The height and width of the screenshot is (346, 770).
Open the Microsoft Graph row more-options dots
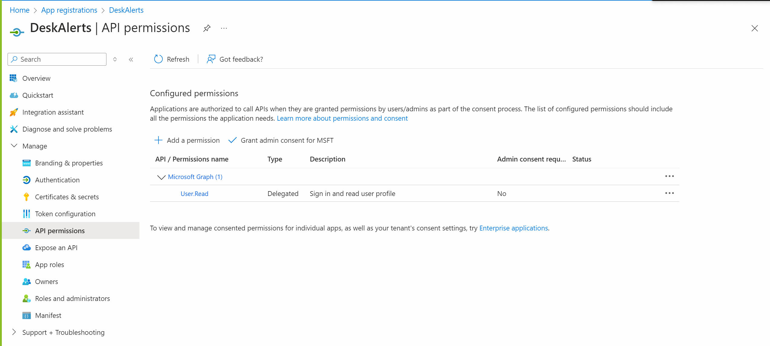[x=669, y=176]
